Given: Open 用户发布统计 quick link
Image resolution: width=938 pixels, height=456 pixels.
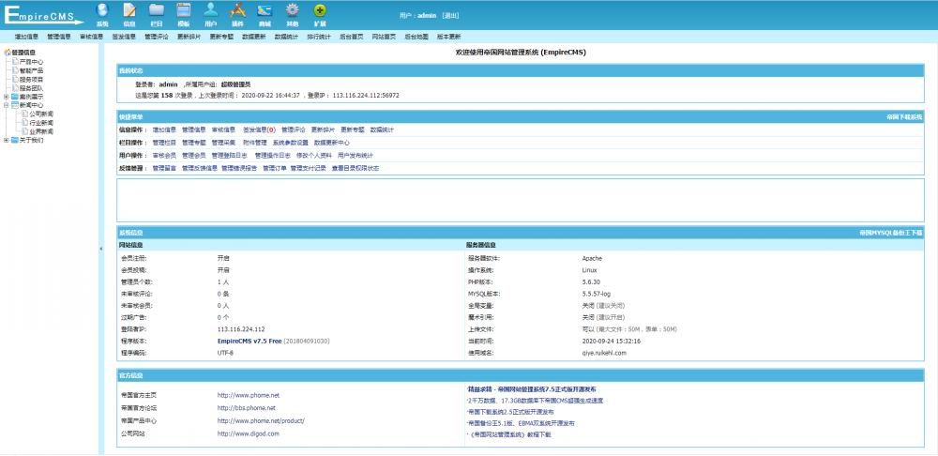Looking at the screenshot, I should (x=356, y=155).
